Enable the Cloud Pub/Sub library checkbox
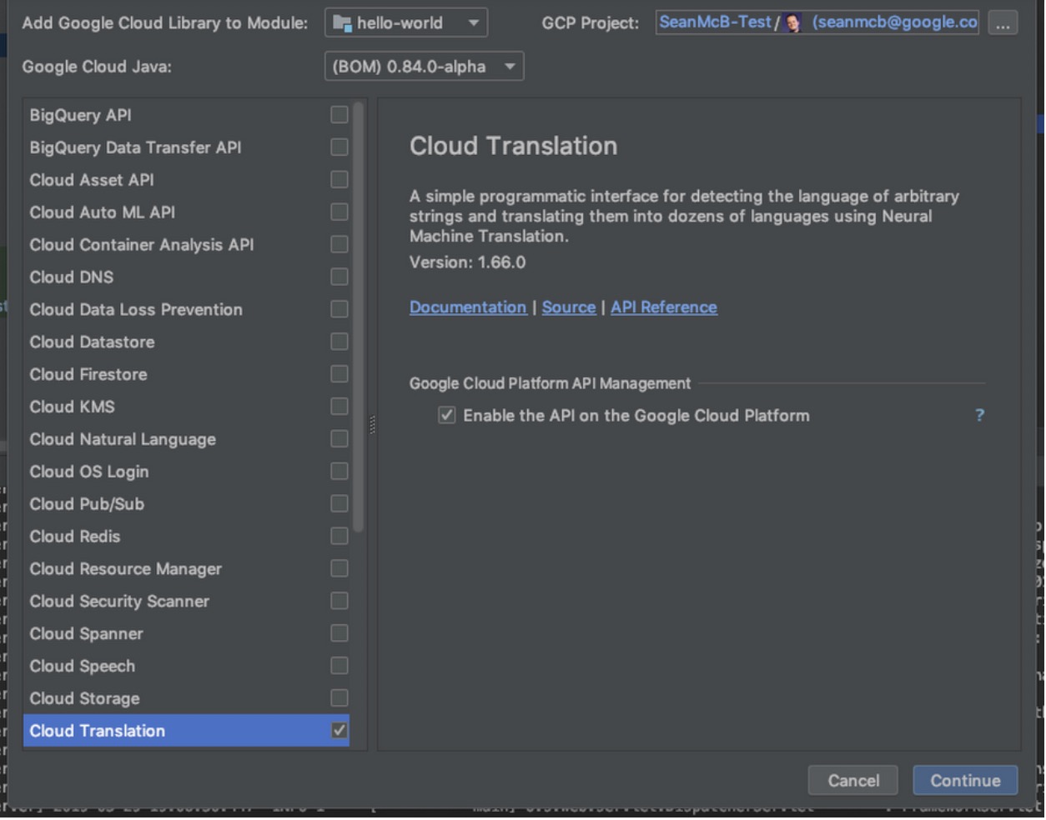1046x820 pixels. (338, 504)
